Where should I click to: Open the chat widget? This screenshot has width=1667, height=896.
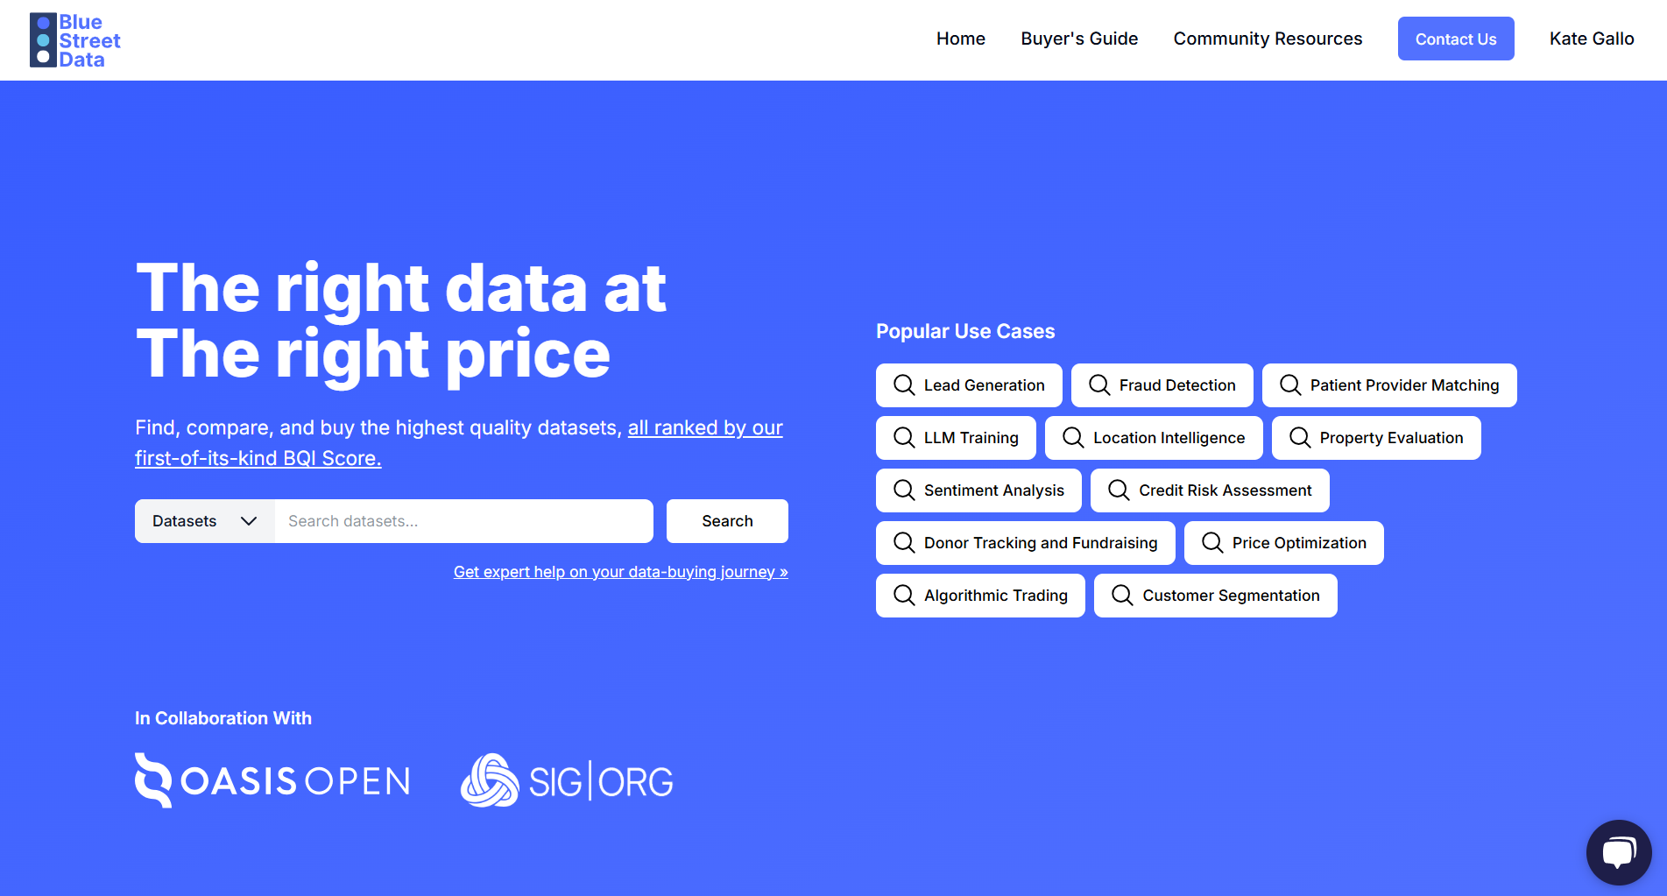pos(1618,851)
